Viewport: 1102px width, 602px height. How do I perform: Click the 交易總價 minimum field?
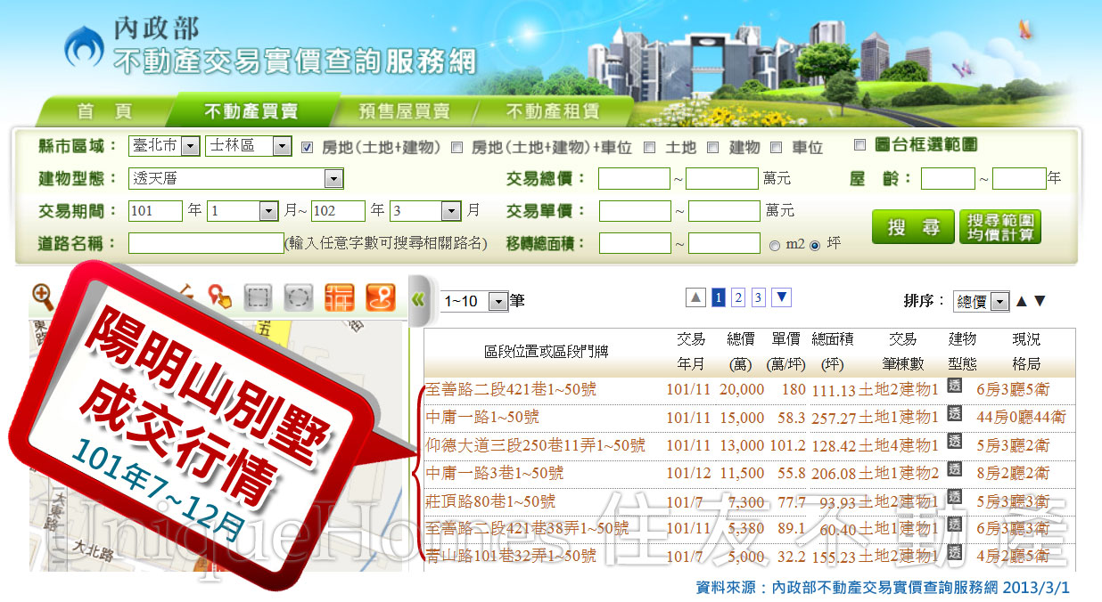tap(634, 178)
